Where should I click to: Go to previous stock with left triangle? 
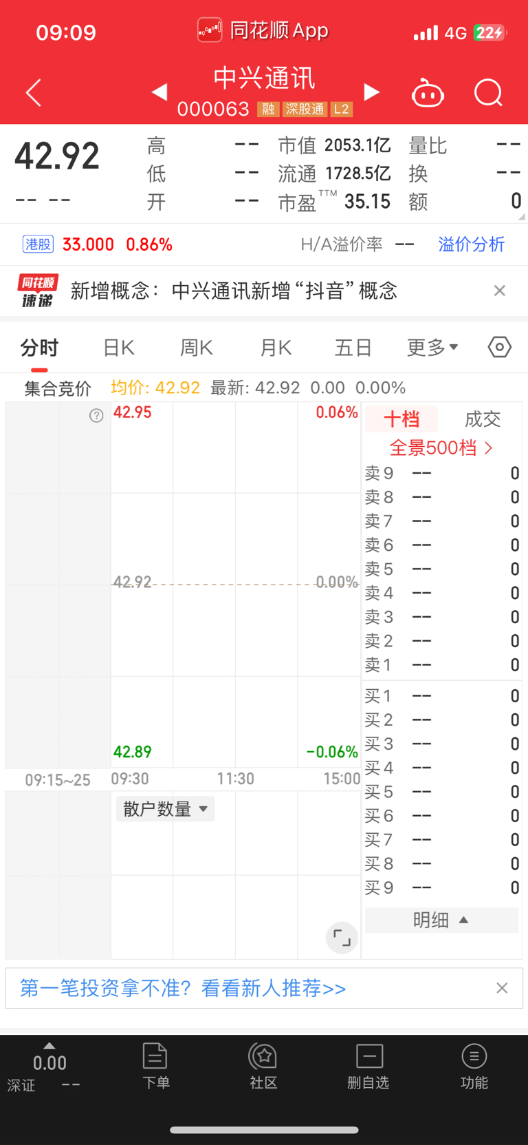pos(159,92)
